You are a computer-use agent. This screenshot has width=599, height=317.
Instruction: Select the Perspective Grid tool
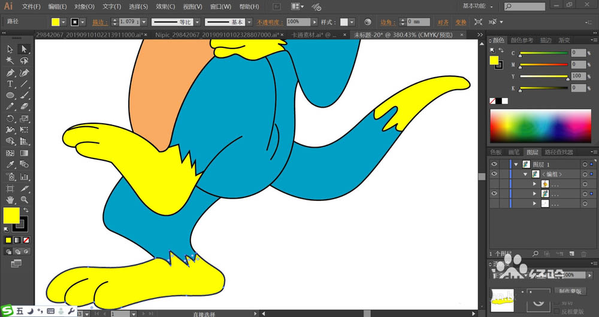pos(24,142)
